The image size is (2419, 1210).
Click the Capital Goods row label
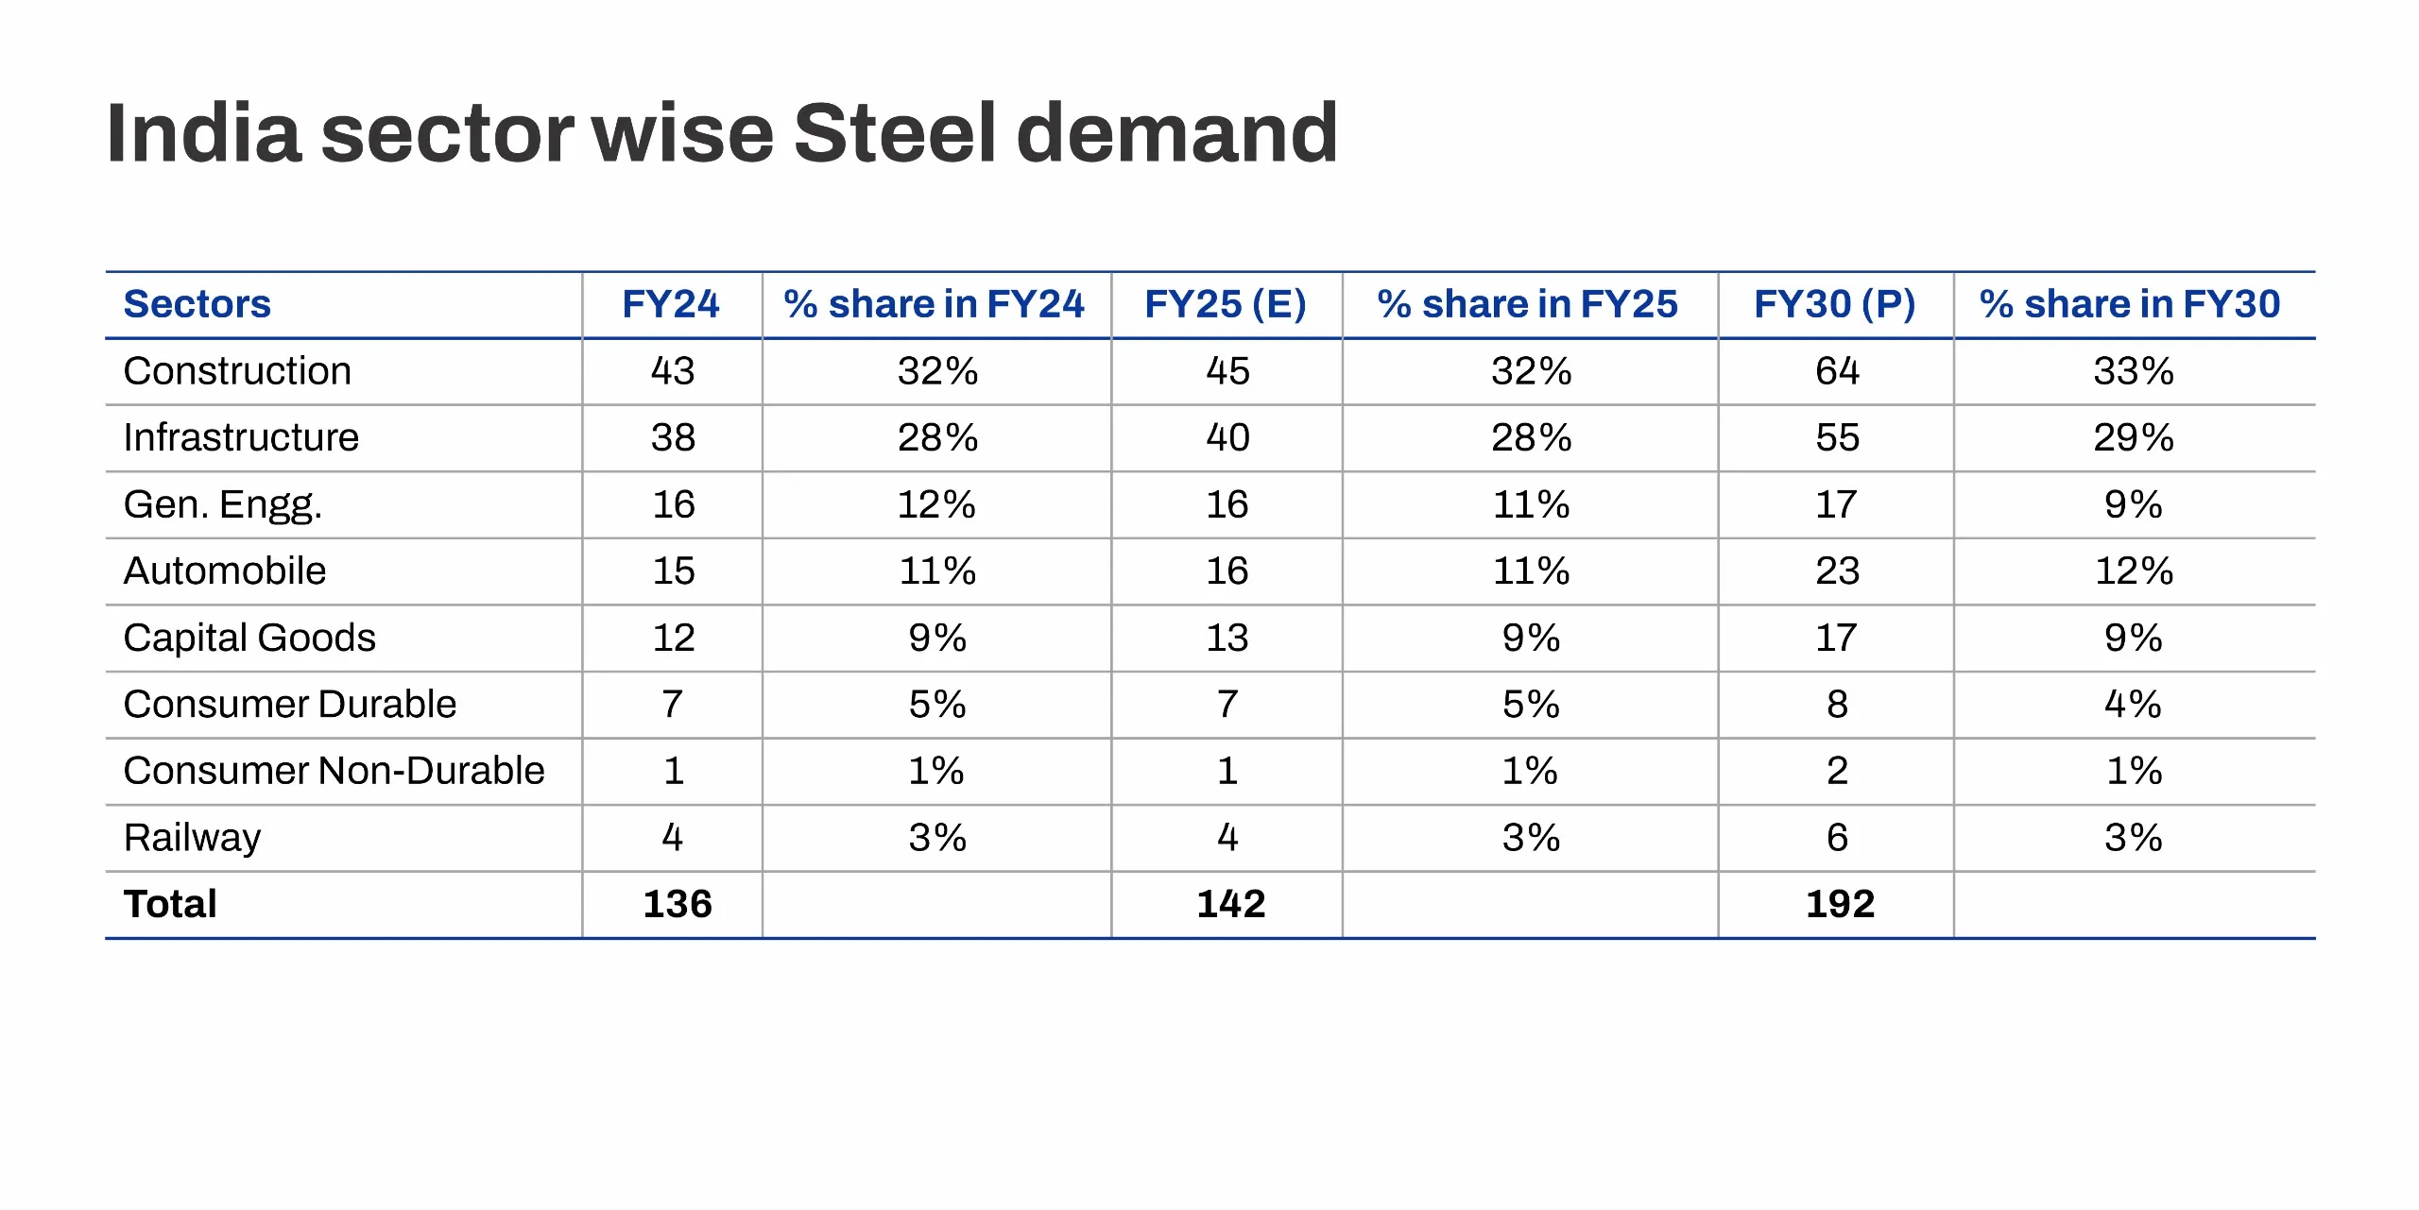pos(249,638)
